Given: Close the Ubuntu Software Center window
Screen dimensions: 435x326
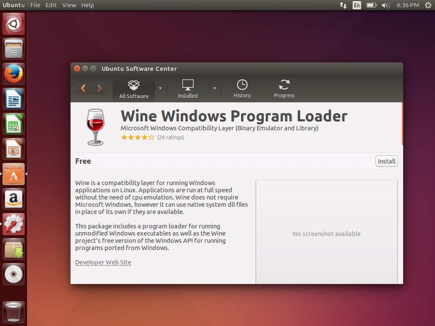Looking at the screenshot, I should click(x=77, y=68).
